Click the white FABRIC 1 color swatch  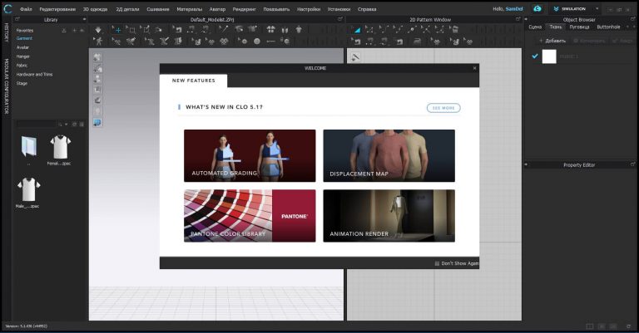[549, 56]
